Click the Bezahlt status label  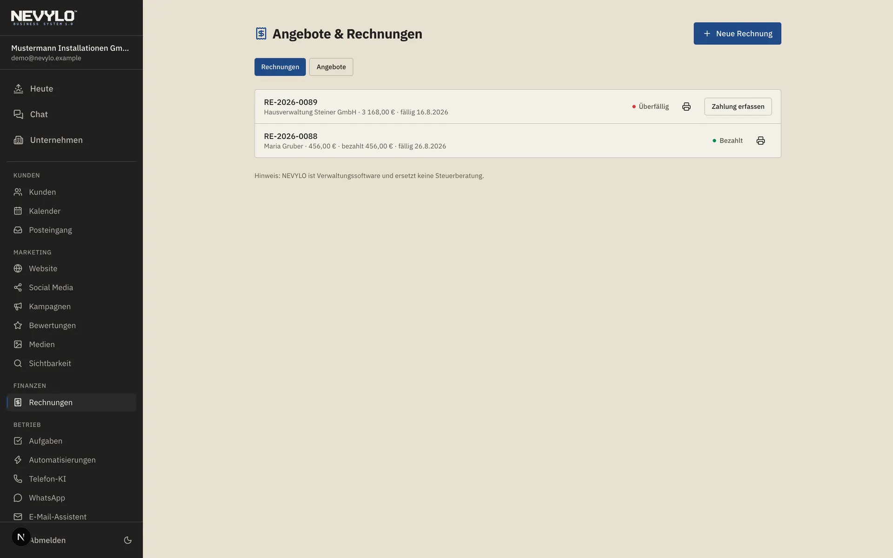click(x=727, y=140)
